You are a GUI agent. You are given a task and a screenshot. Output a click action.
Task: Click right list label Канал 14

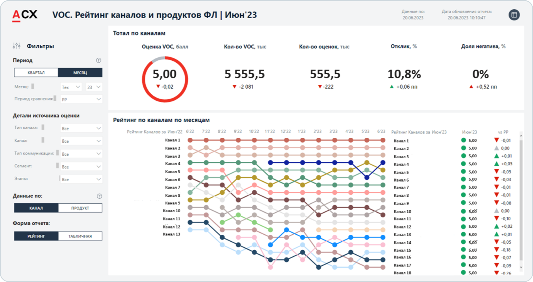click(x=402, y=243)
